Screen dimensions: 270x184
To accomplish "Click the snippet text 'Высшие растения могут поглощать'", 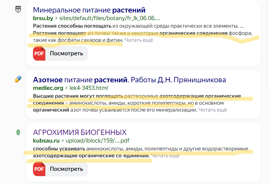I will pyautogui.click(x=78, y=96).
